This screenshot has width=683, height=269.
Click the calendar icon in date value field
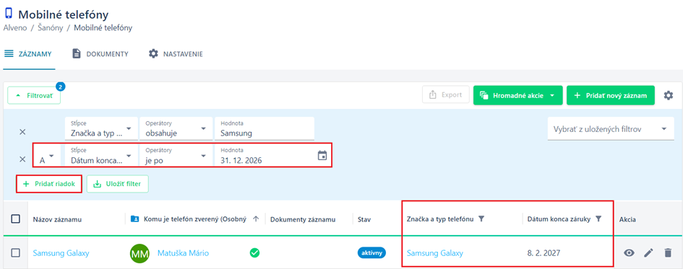pos(322,155)
